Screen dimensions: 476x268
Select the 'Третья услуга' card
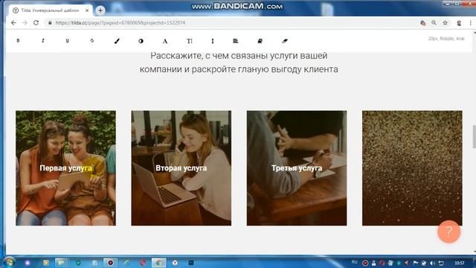coord(297,168)
